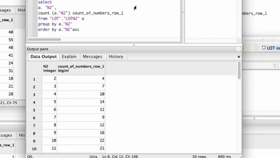Click cell 55 in left background window

tap(7, 40)
